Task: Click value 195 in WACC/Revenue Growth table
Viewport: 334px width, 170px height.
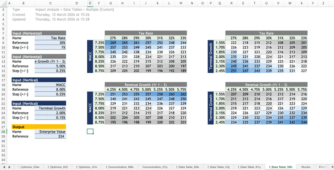Action: coord(111,122)
